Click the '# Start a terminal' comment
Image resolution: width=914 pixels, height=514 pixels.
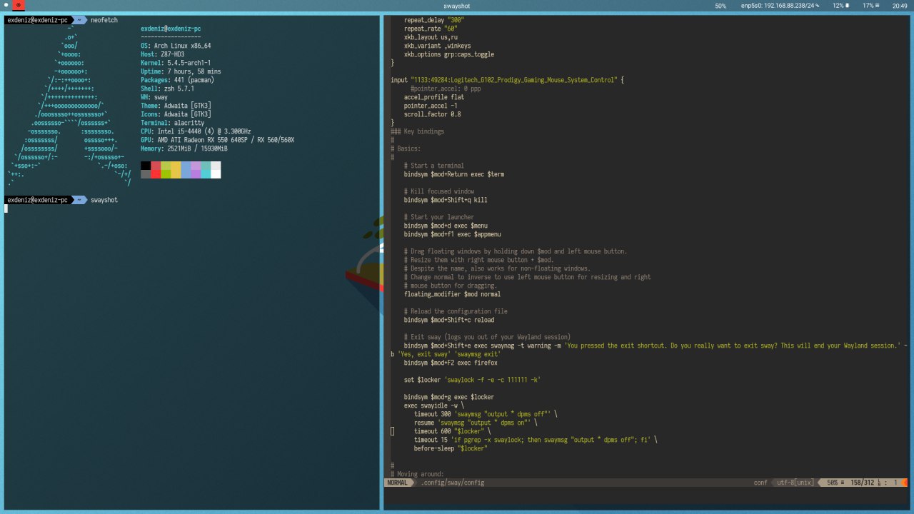tap(433, 166)
